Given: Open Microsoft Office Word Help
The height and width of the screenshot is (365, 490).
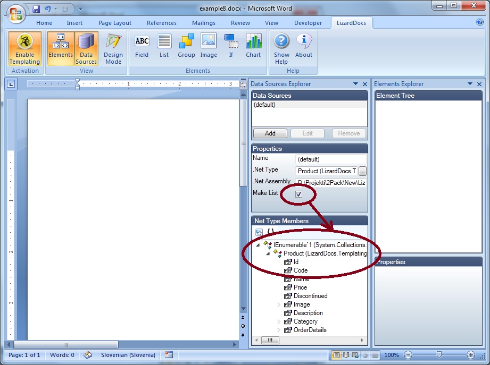Looking at the screenshot, I should [x=480, y=22].
